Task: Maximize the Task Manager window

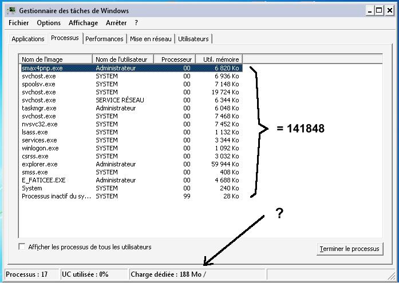Action: [x=379, y=11]
